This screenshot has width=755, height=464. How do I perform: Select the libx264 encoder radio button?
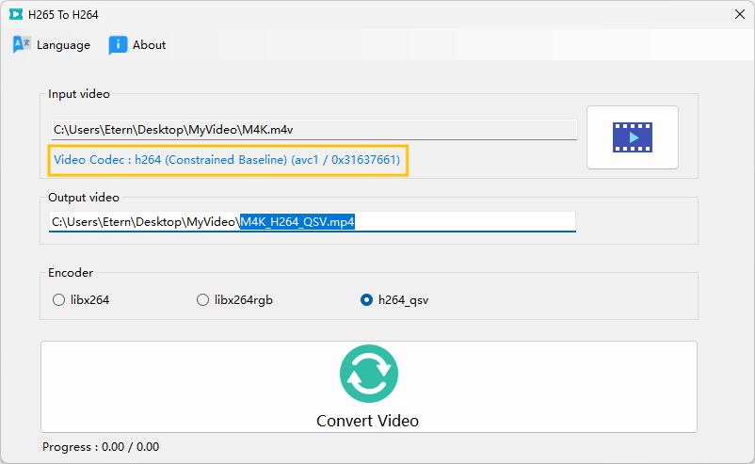click(58, 300)
